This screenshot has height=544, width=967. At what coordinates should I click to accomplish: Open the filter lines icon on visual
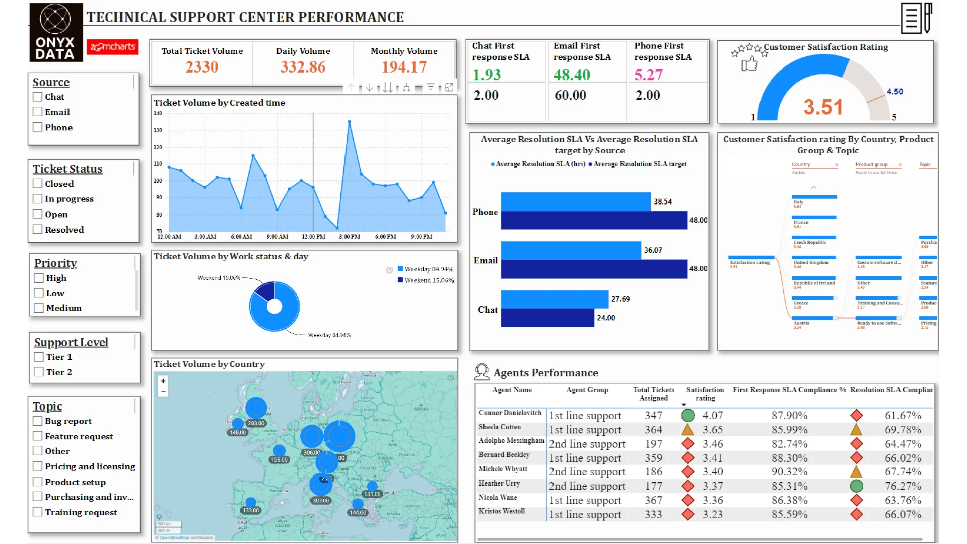pos(431,87)
